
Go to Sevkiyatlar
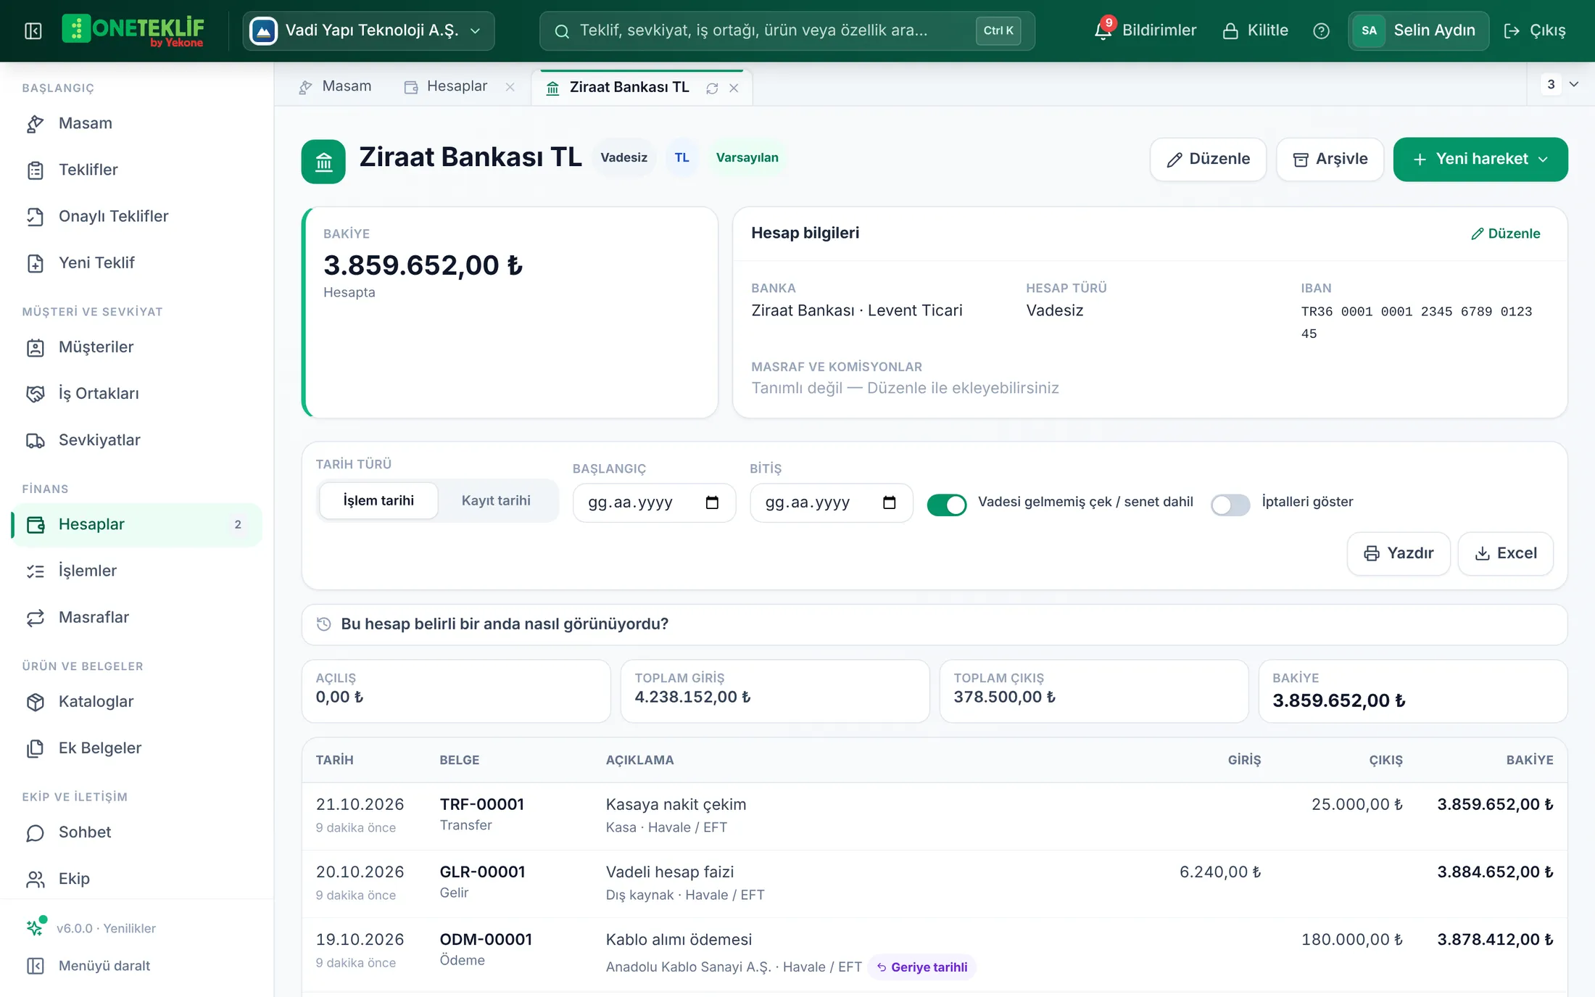137,440
